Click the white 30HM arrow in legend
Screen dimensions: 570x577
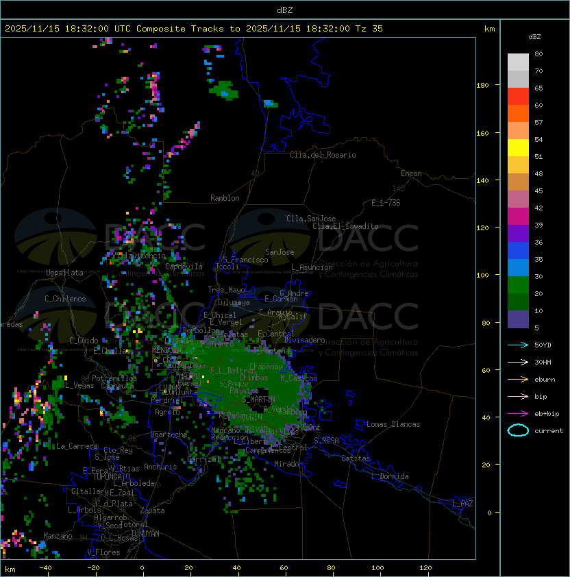coord(518,362)
